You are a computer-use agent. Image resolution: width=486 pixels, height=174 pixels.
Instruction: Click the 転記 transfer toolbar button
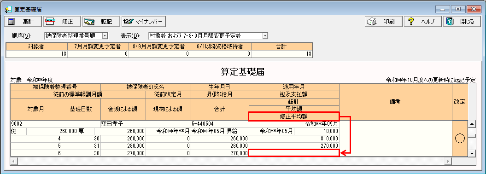pos(101,22)
